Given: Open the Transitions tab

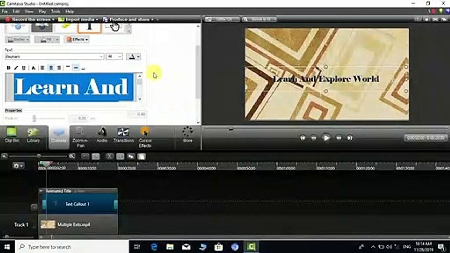Looking at the screenshot, I should tap(123, 135).
